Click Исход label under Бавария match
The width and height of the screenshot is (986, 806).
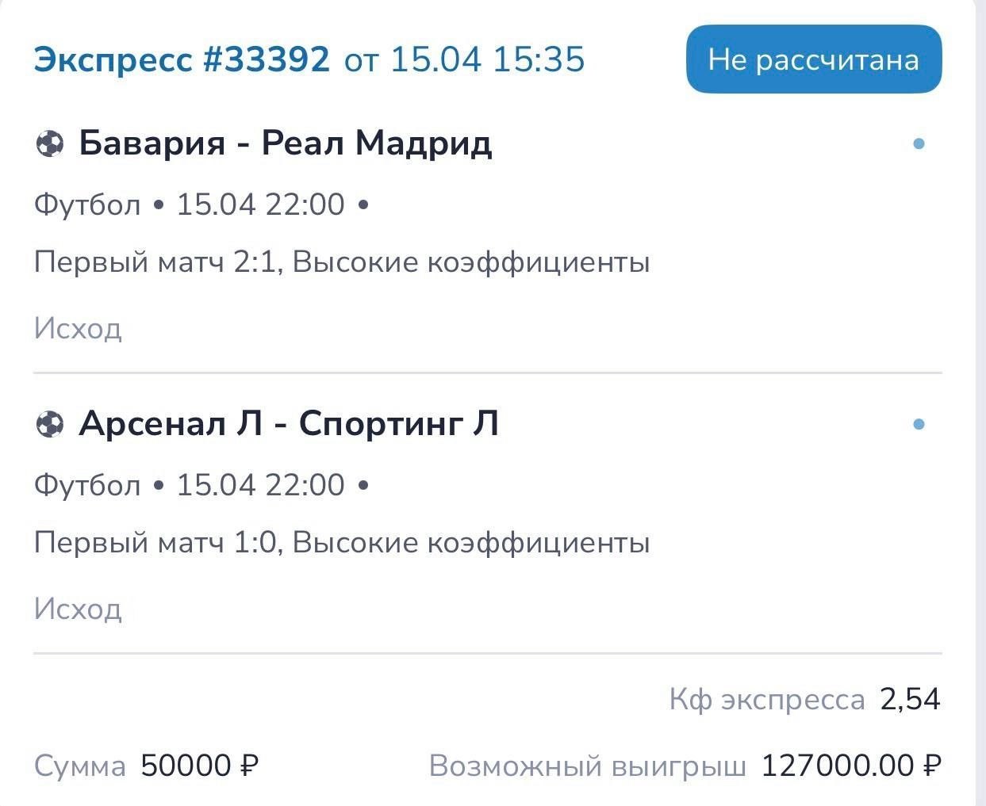[78, 328]
